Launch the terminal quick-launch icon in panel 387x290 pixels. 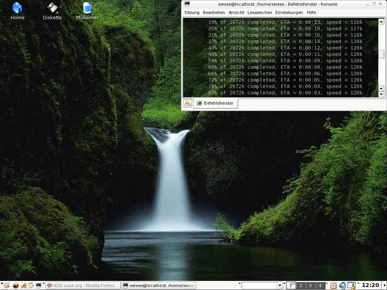coord(39,285)
